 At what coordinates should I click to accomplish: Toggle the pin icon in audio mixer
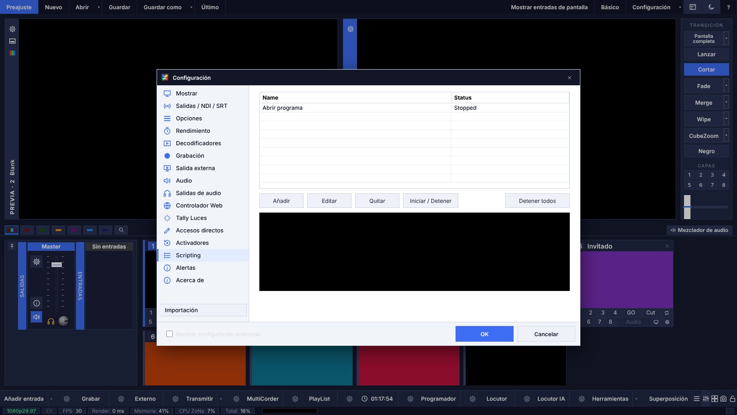pyautogui.click(x=12, y=246)
